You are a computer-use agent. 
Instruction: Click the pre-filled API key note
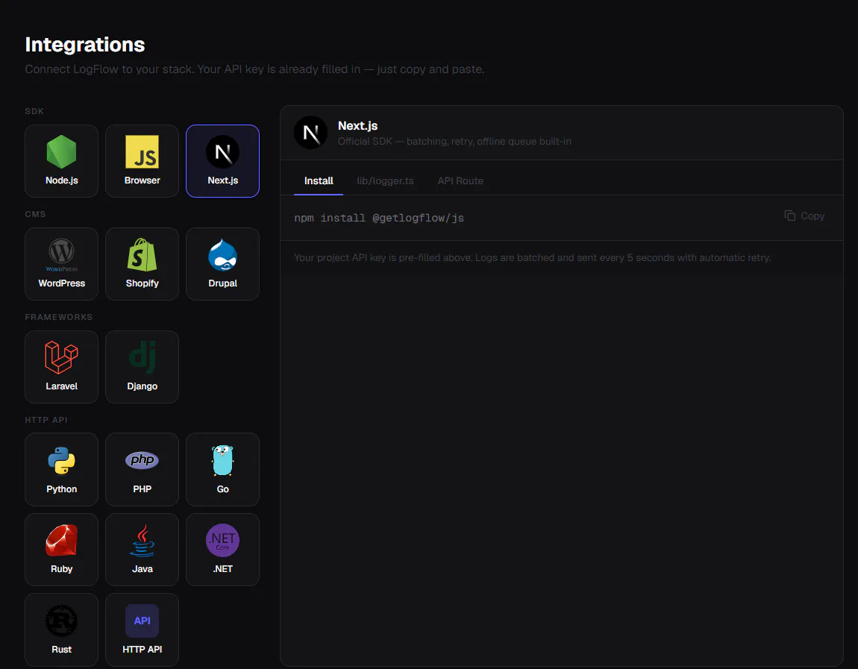point(533,257)
